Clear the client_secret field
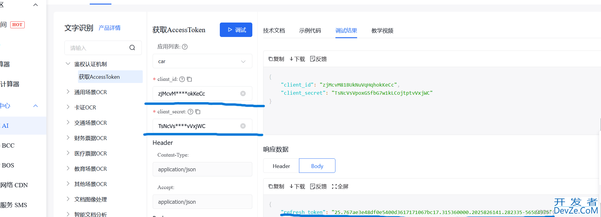The image size is (601, 217). coord(243,126)
